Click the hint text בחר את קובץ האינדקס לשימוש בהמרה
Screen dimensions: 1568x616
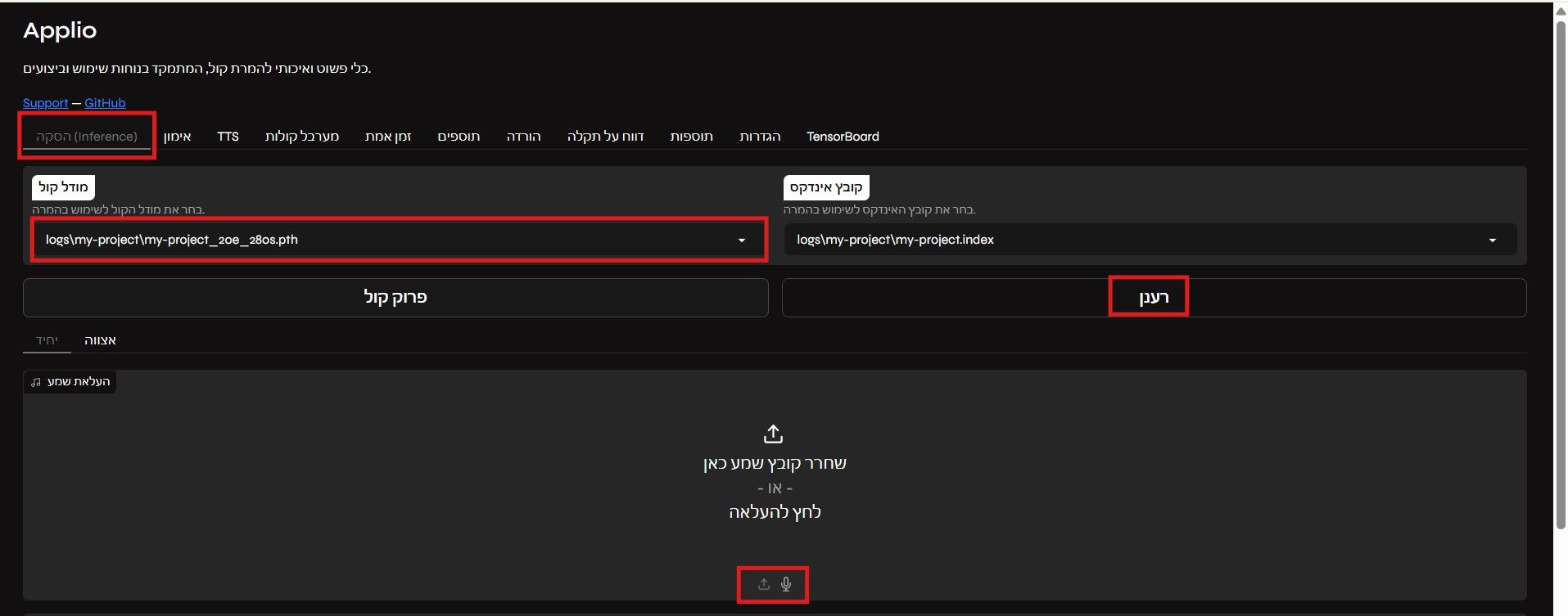pos(879,209)
